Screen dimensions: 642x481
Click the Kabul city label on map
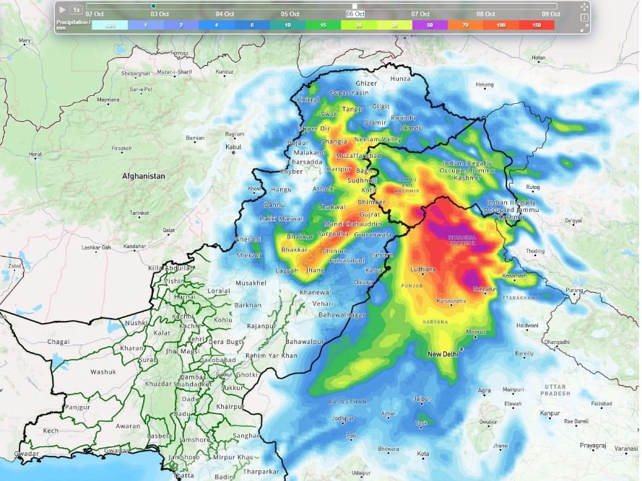[x=233, y=146]
